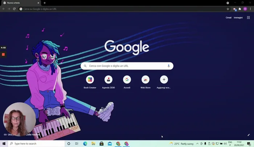Click the magnifier icon in the Google search box
Viewport: 254px width, 147px height.
[85, 66]
